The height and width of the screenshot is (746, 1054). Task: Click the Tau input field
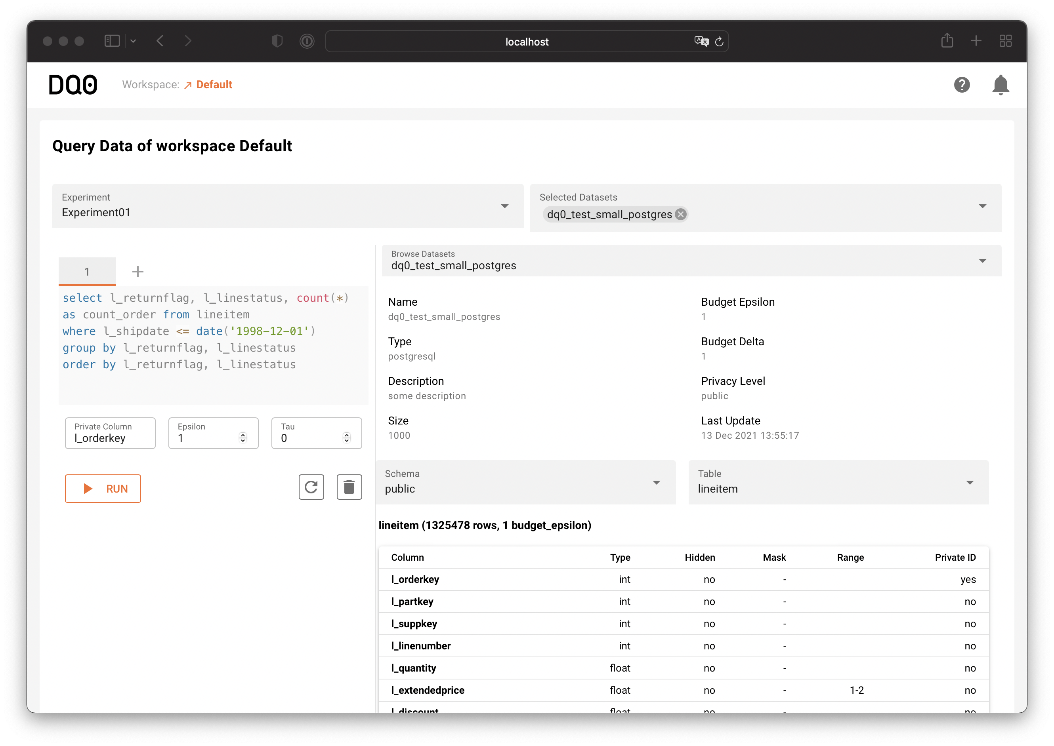316,433
